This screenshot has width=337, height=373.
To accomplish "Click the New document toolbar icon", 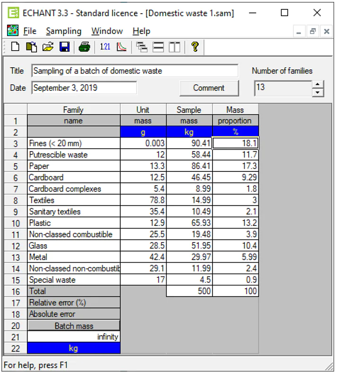I will [x=15, y=46].
